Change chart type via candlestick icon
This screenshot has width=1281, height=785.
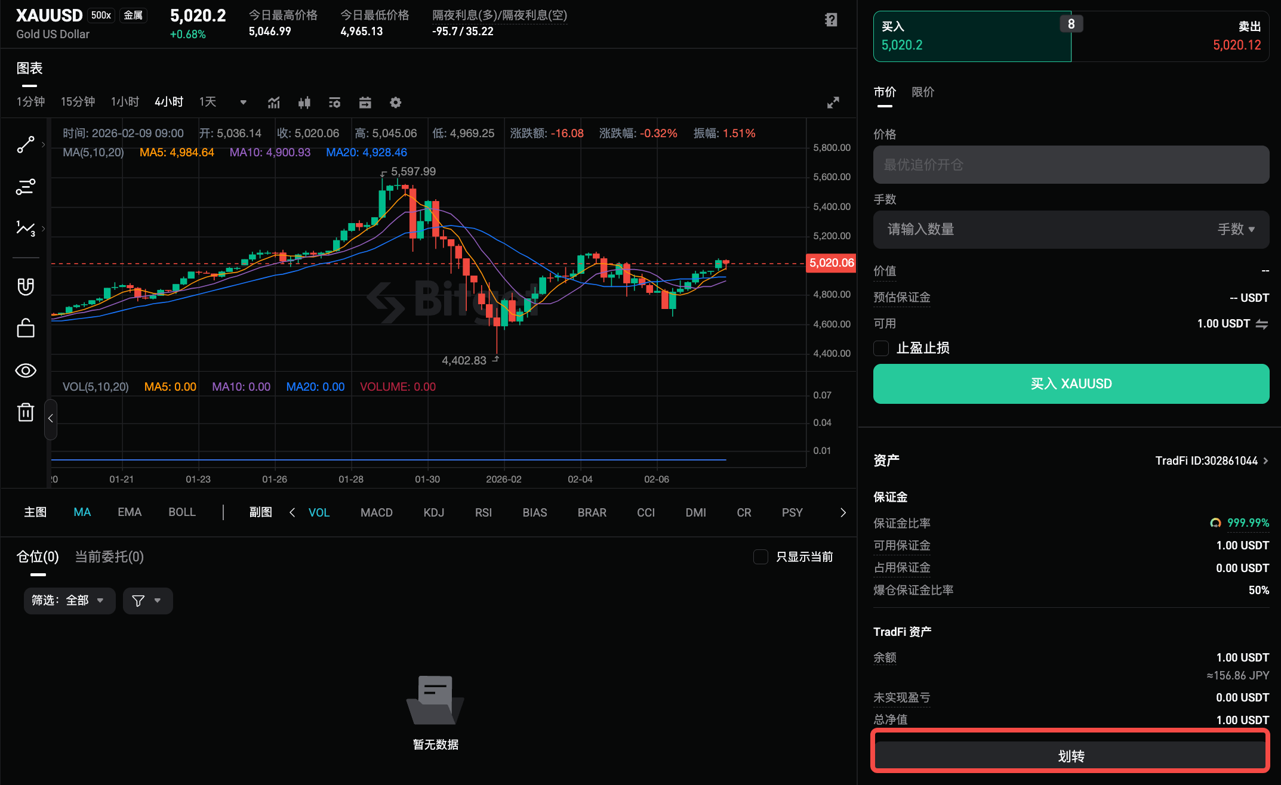(304, 102)
